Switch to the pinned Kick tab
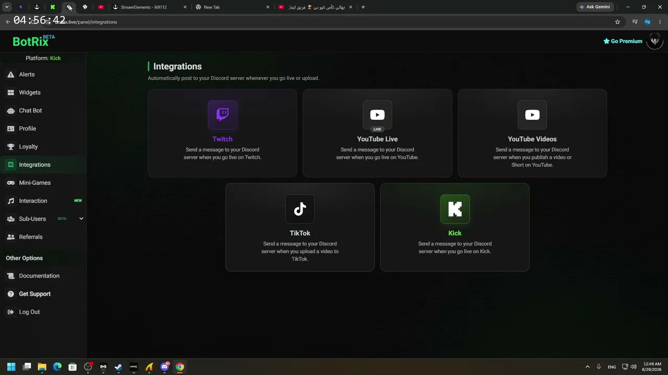 coord(53,7)
